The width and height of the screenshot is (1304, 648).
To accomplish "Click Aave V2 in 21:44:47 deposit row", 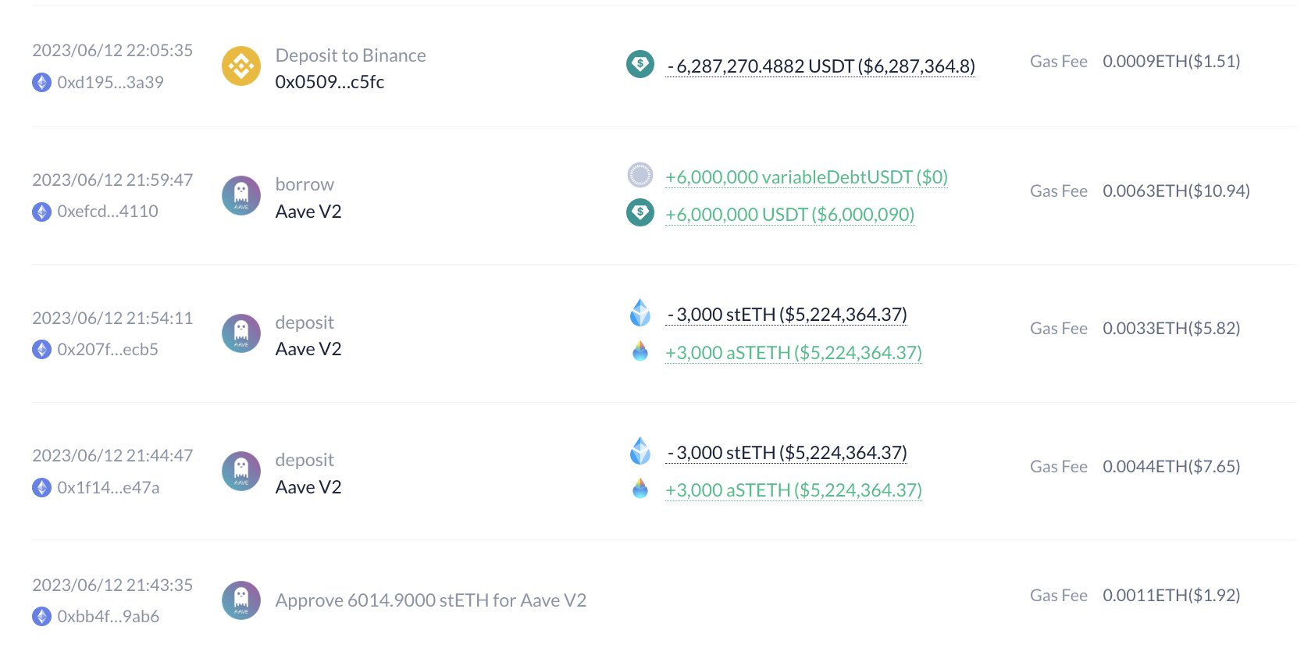I will pyautogui.click(x=308, y=487).
